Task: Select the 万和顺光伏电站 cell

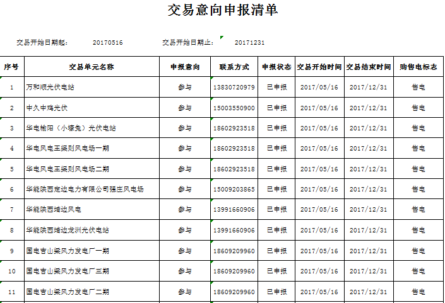Action: pyautogui.click(x=50, y=88)
